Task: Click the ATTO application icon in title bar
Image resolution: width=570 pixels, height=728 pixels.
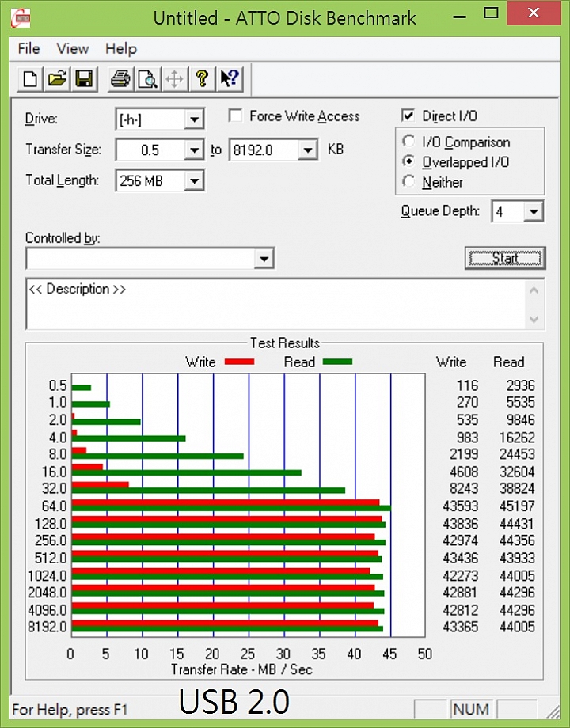Action: click(21, 18)
